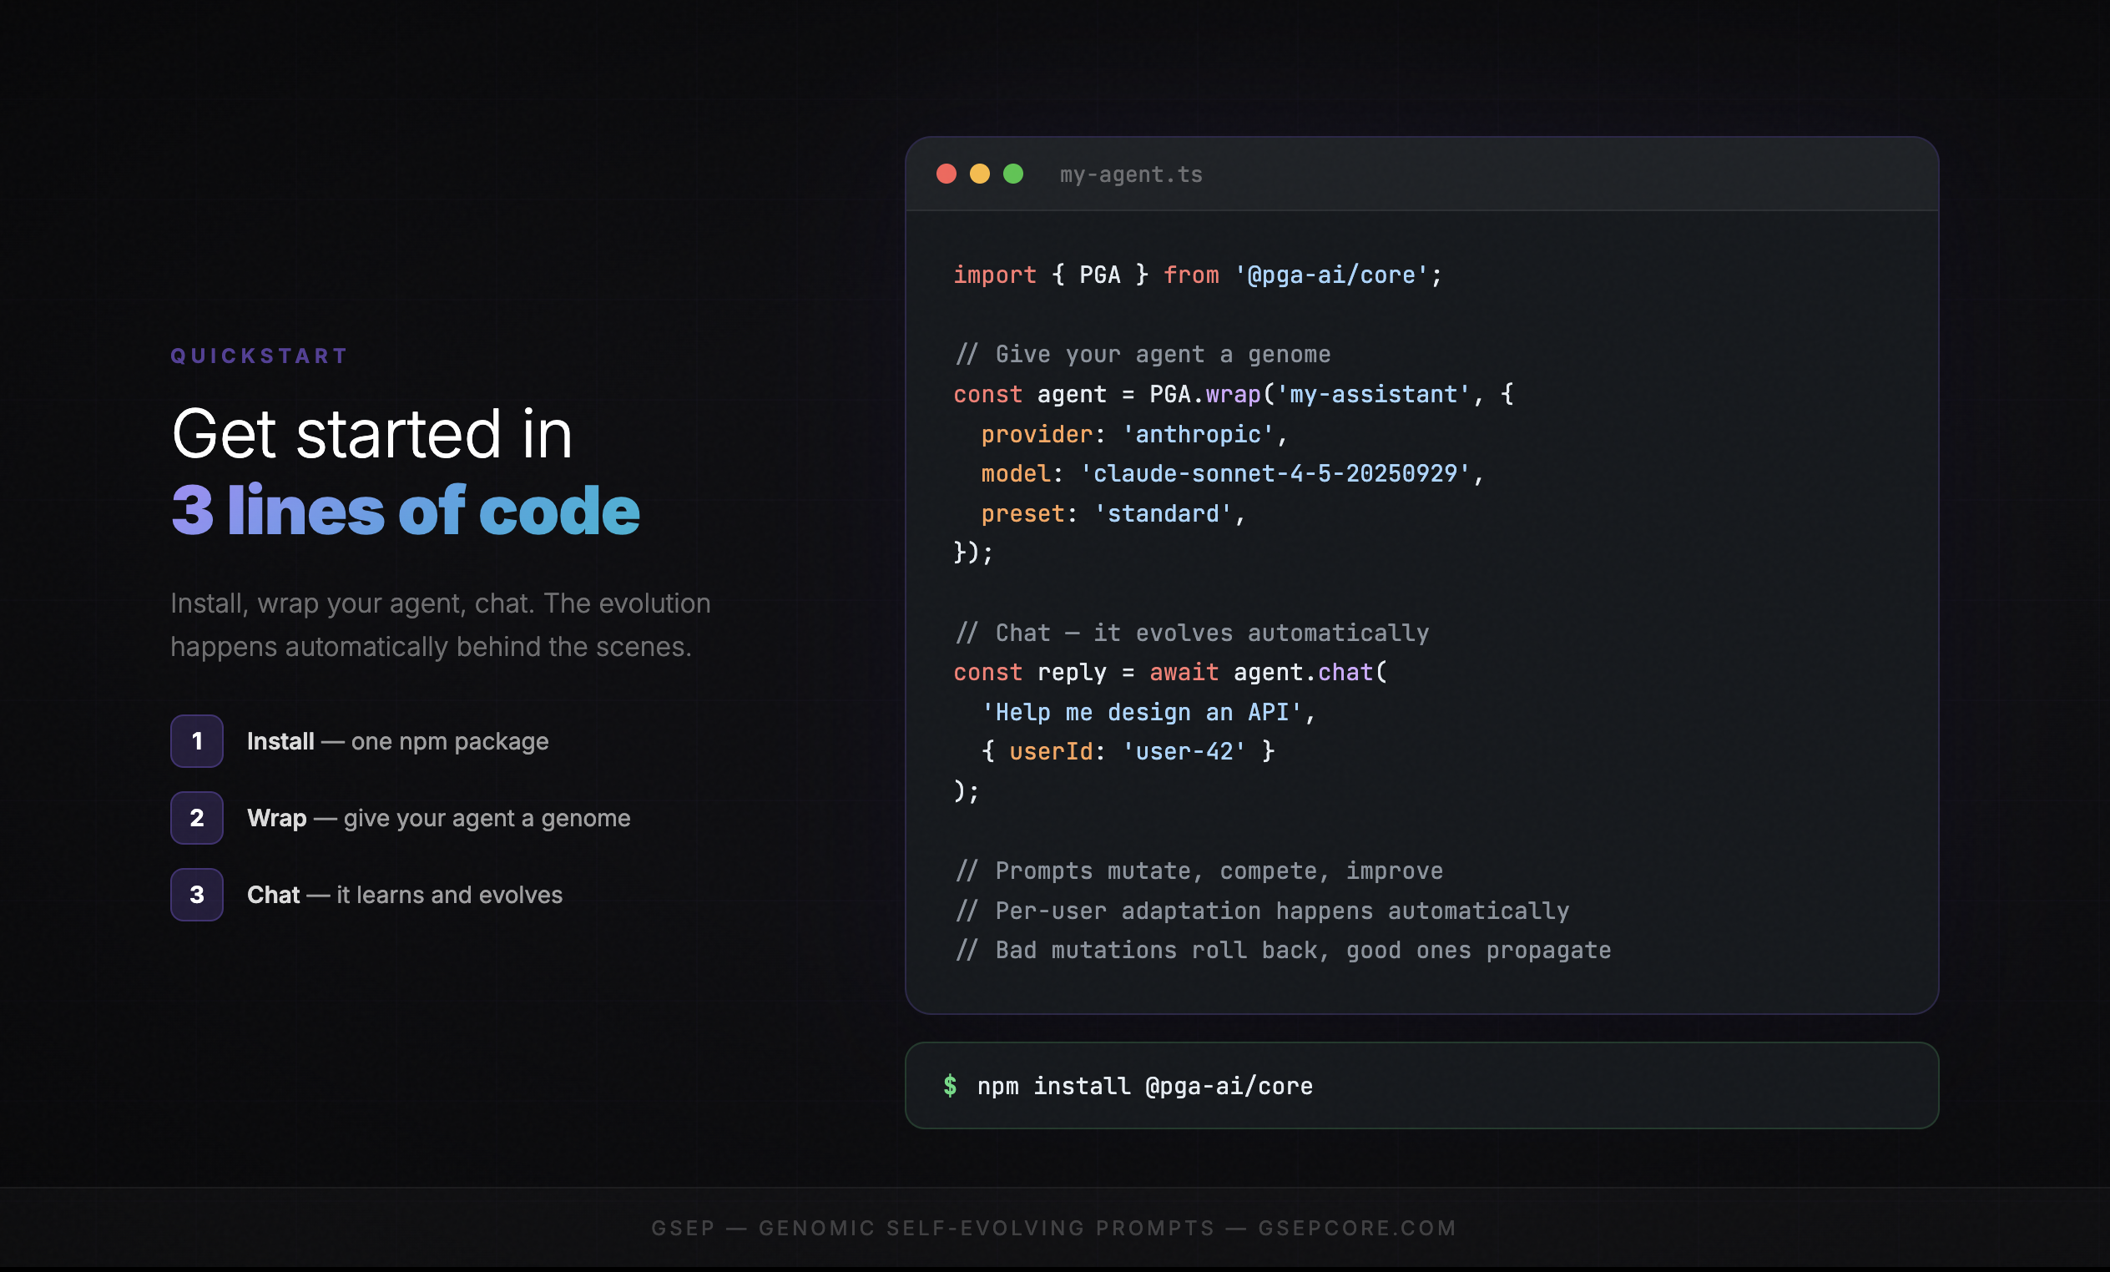
Task: Select the my-agent.ts file tab title
Action: point(1130,174)
